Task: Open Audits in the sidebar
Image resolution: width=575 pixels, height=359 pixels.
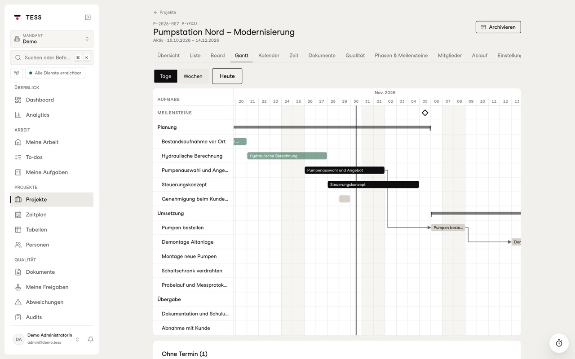Action: [x=52, y=317]
